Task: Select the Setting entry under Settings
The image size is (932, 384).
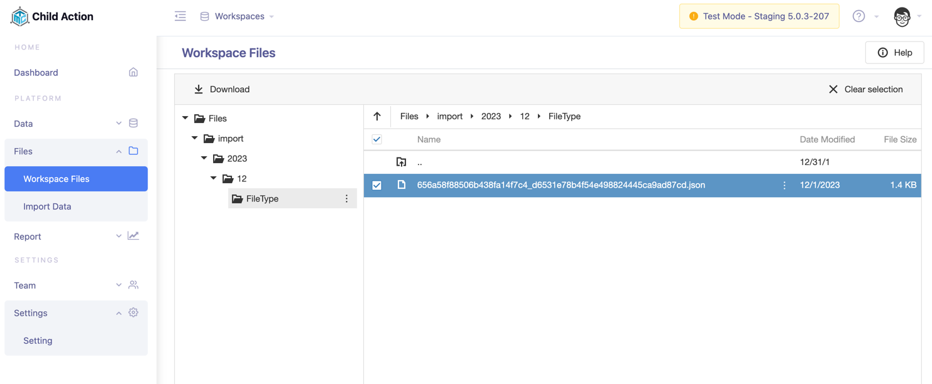Action: [x=38, y=340]
